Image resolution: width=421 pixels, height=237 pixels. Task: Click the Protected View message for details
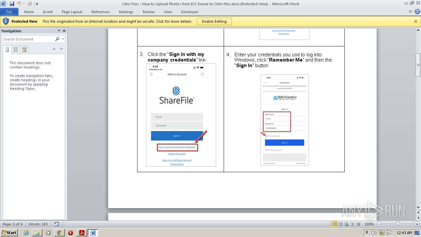117,21
